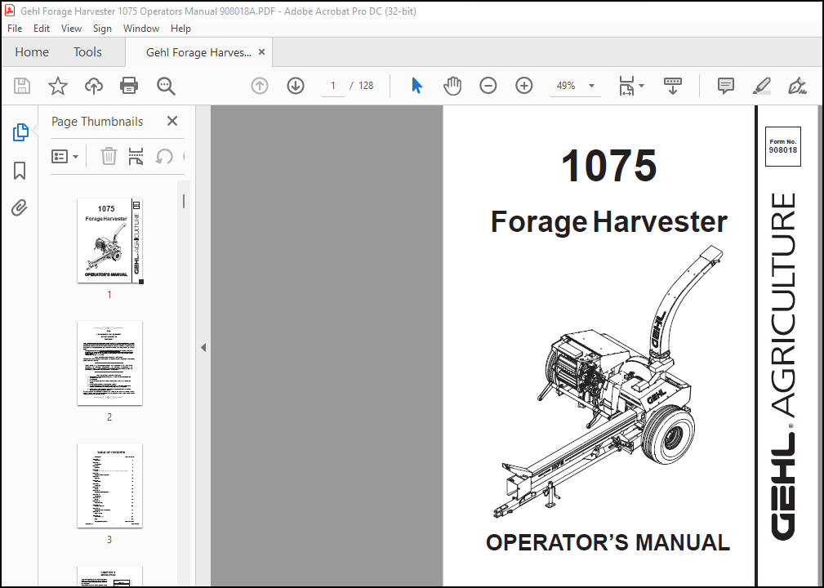Click the scrolling mode keyboard icon

(673, 86)
